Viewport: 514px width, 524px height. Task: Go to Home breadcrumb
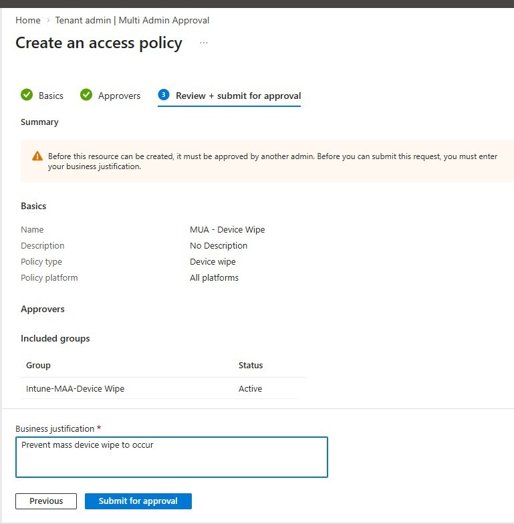[28, 20]
